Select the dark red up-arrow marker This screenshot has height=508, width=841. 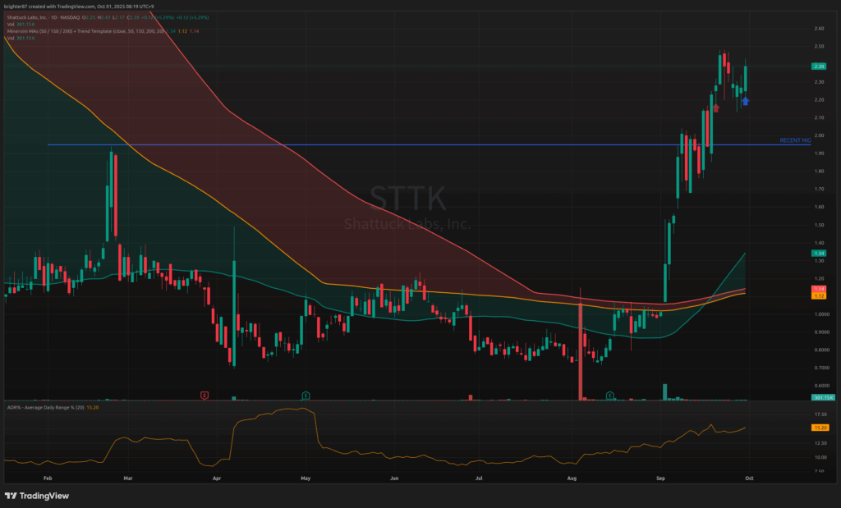point(716,108)
